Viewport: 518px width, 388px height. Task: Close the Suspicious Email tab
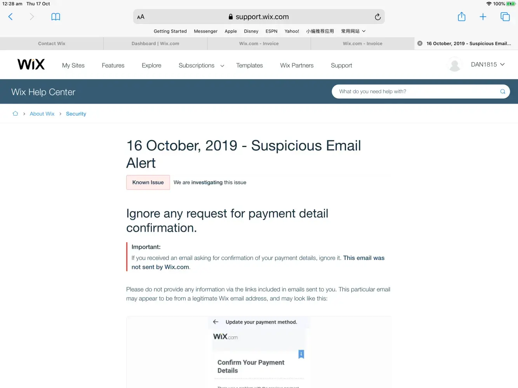pyautogui.click(x=420, y=43)
